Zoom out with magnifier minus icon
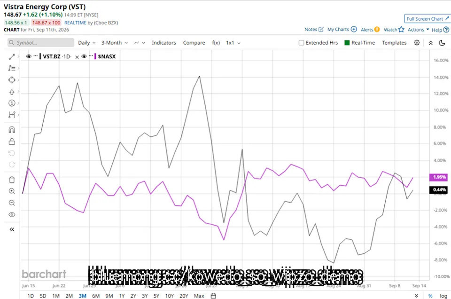This screenshot has width=451, height=299. pos(12,203)
